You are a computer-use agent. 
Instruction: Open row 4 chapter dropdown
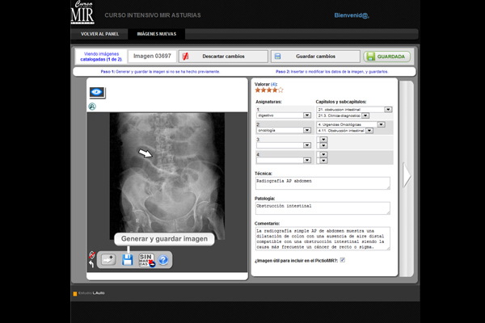pos(322,154)
